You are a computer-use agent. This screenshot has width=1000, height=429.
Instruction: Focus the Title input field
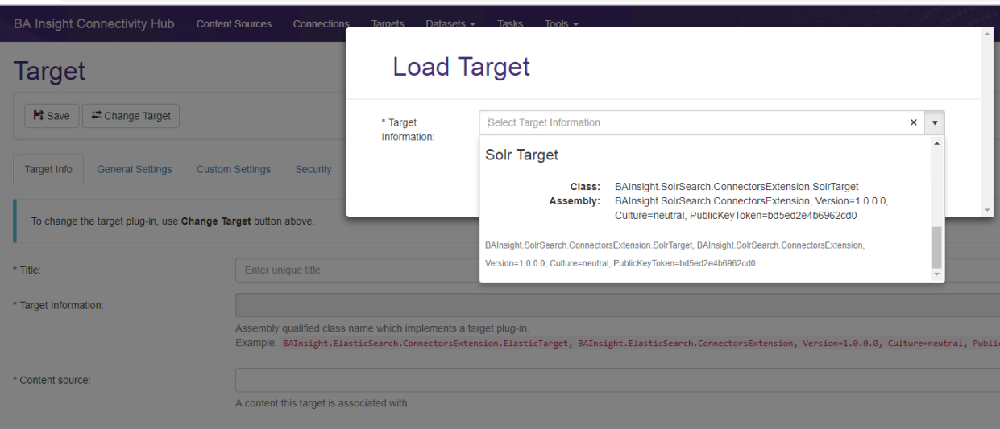[x=355, y=270]
